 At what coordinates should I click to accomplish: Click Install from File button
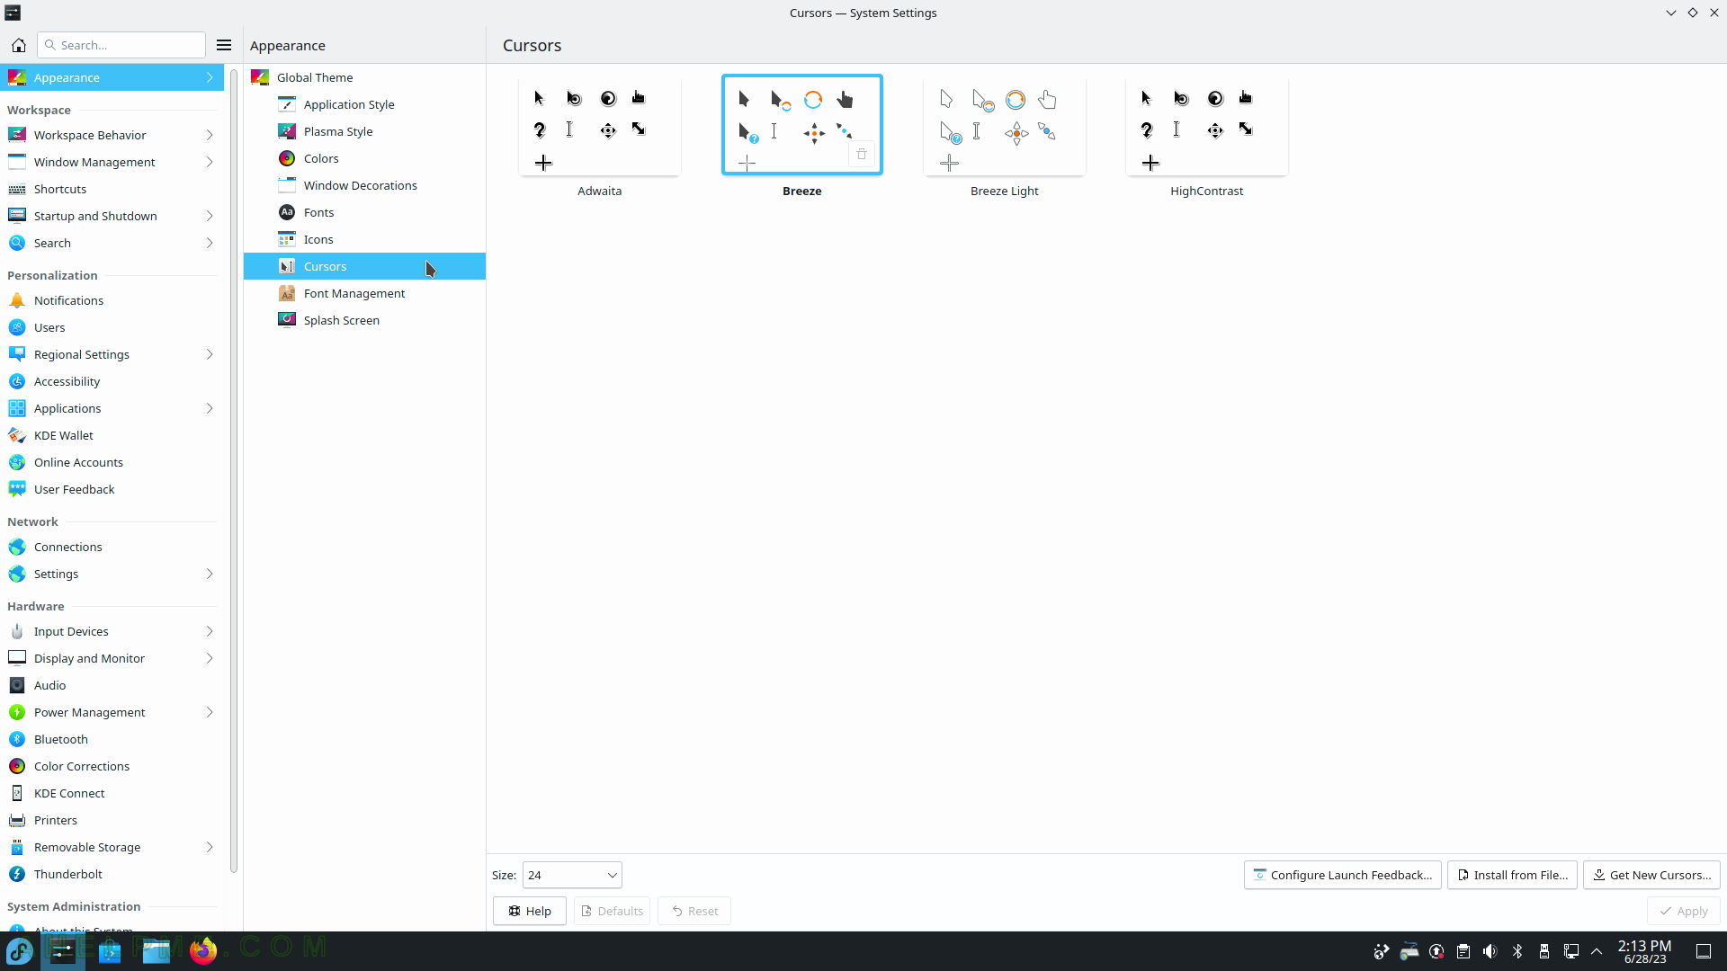(x=1512, y=875)
